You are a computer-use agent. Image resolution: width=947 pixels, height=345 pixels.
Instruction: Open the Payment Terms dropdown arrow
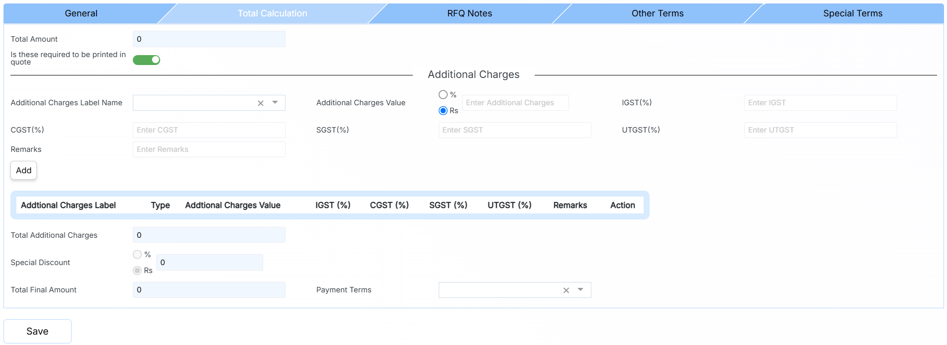[x=580, y=290]
